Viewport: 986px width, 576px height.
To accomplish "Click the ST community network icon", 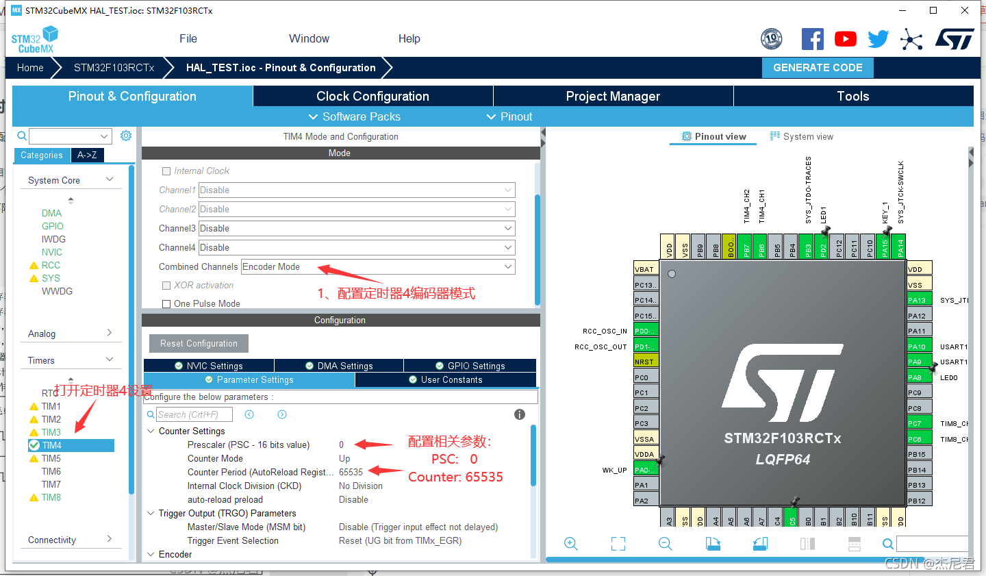I will 911,39.
